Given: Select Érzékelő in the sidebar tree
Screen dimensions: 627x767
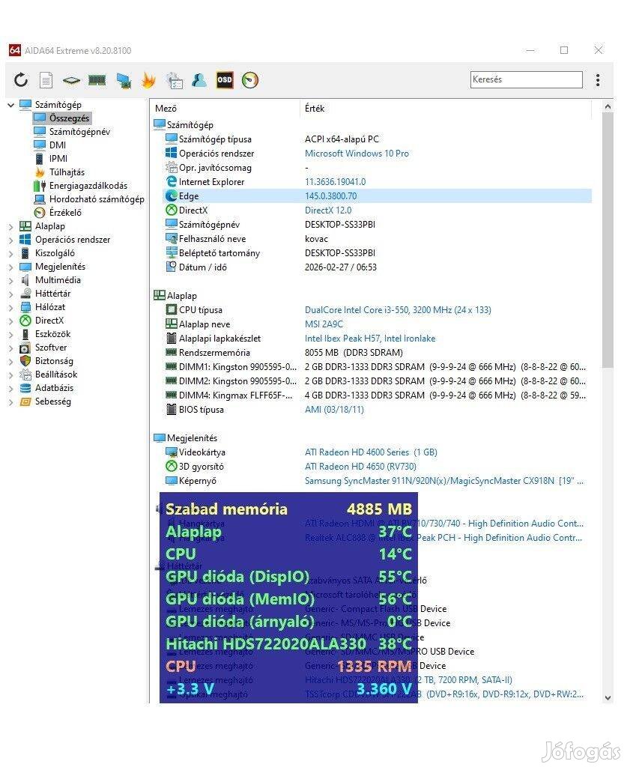Looking at the screenshot, I should tap(65, 213).
